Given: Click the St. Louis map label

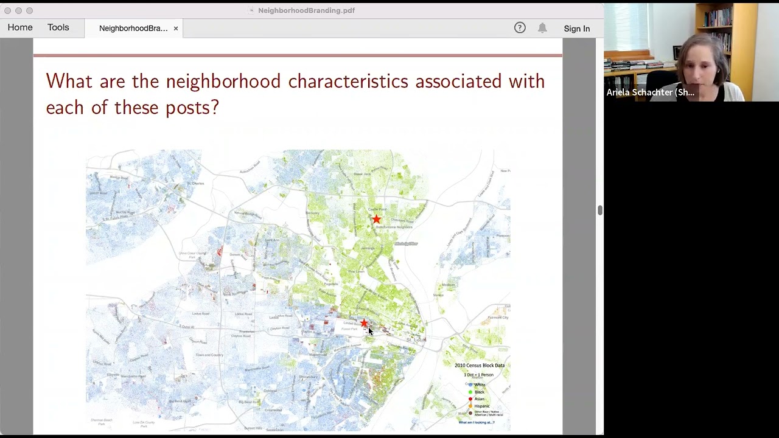Looking at the screenshot, I should pyautogui.click(x=415, y=339).
